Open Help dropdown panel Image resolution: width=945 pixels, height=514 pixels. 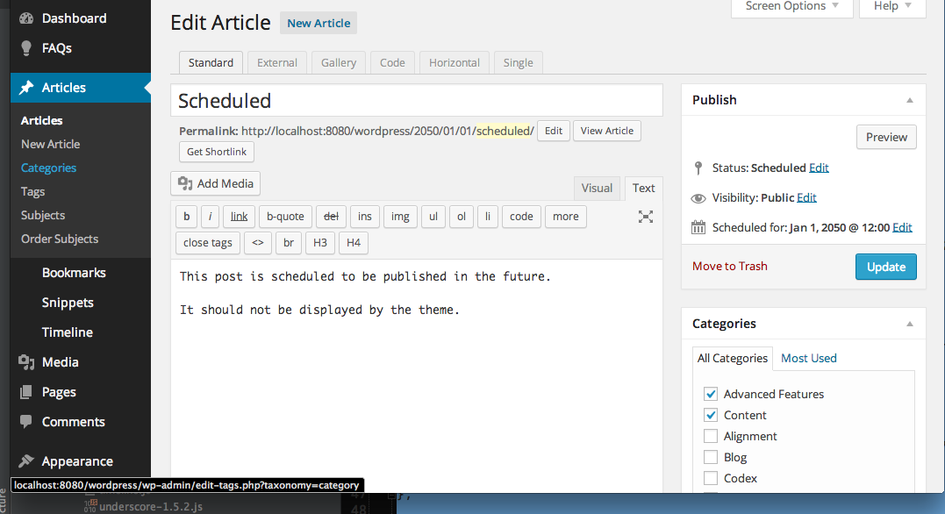click(892, 7)
